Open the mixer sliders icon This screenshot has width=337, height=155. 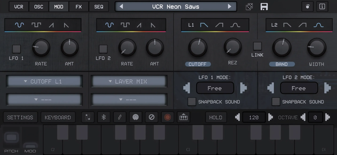pos(88,117)
